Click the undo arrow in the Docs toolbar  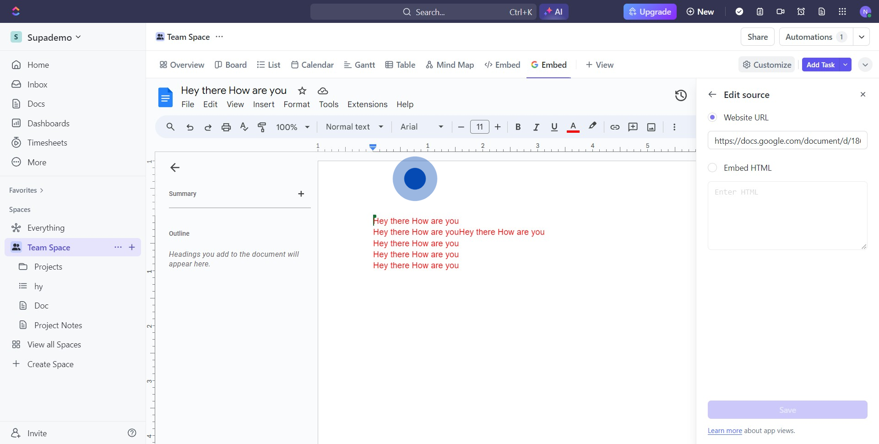(x=190, y=127)
